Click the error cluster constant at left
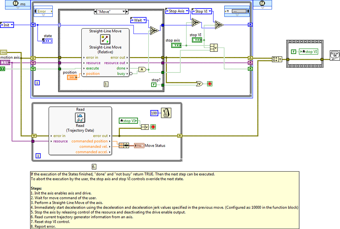The height and width of the screenshot is (229, 340). [4, 52]
